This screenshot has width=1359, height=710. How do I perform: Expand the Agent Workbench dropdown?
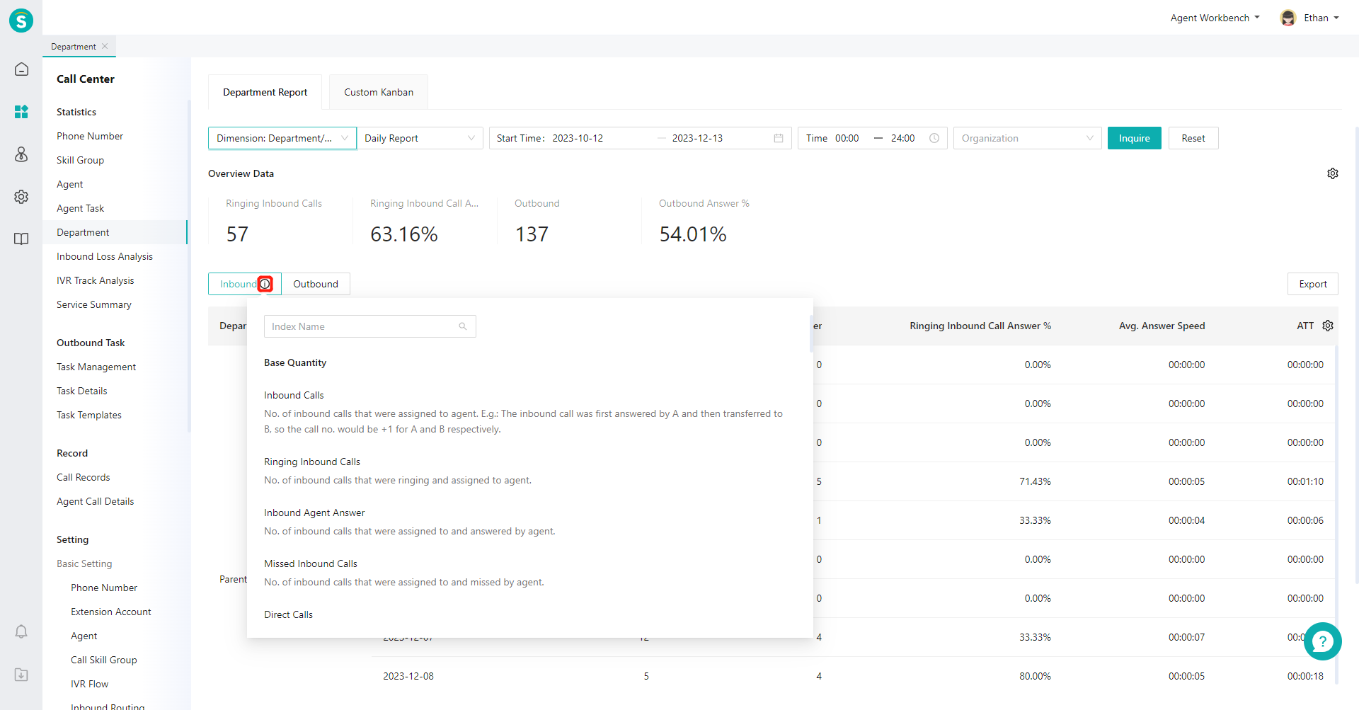(1215, 18)
